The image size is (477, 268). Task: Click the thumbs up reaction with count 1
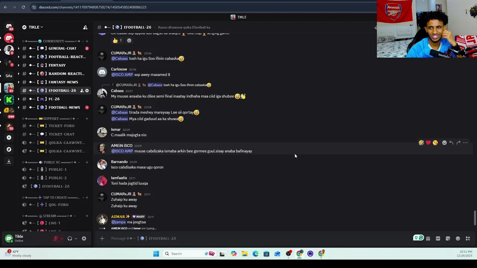click(117, 40)
